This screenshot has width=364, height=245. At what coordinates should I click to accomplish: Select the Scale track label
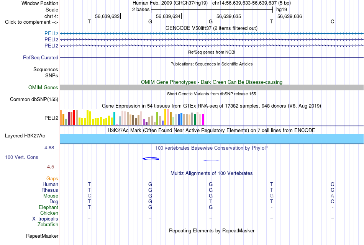point(52,10)
